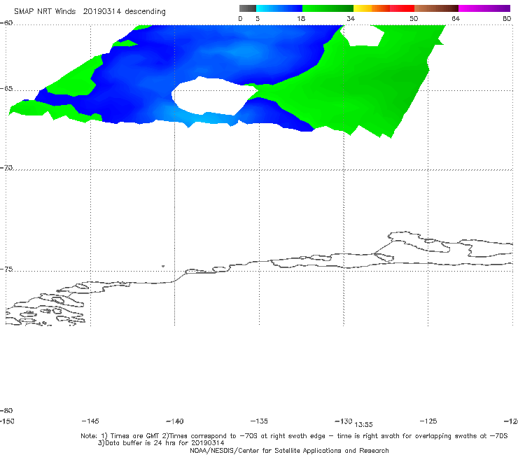Click the '-65' latitude axis label
The image size is (518, 455).
[x=6, y=89]
